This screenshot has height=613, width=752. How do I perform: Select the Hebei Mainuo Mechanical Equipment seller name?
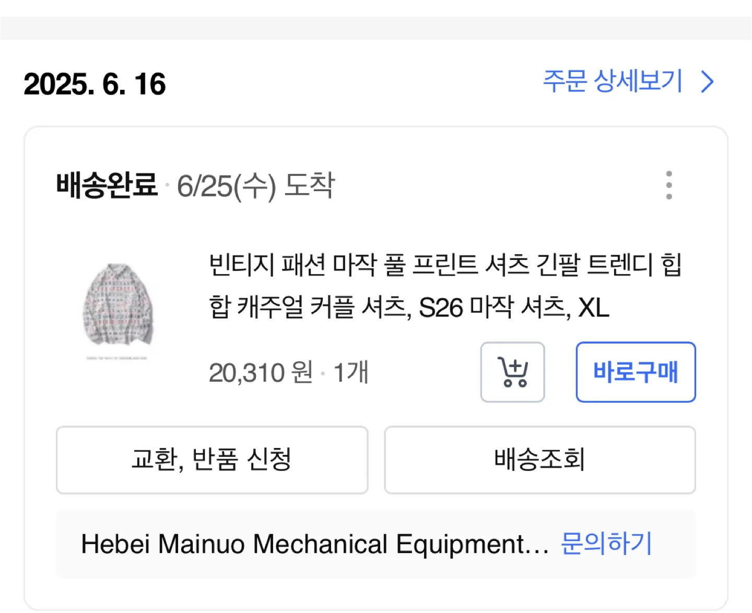point(315,544)
